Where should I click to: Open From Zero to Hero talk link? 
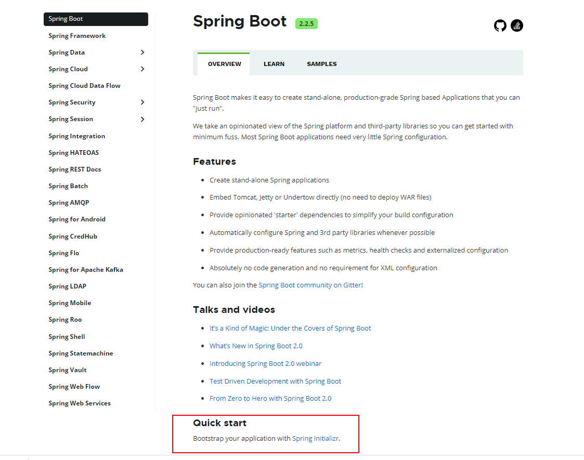270,399
